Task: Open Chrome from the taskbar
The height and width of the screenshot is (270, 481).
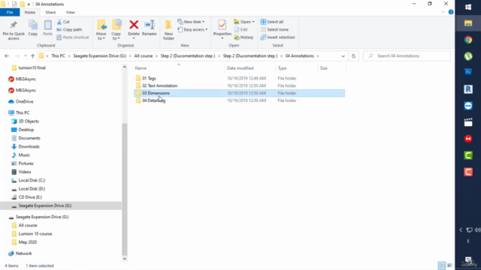Action: coord(468,40)
